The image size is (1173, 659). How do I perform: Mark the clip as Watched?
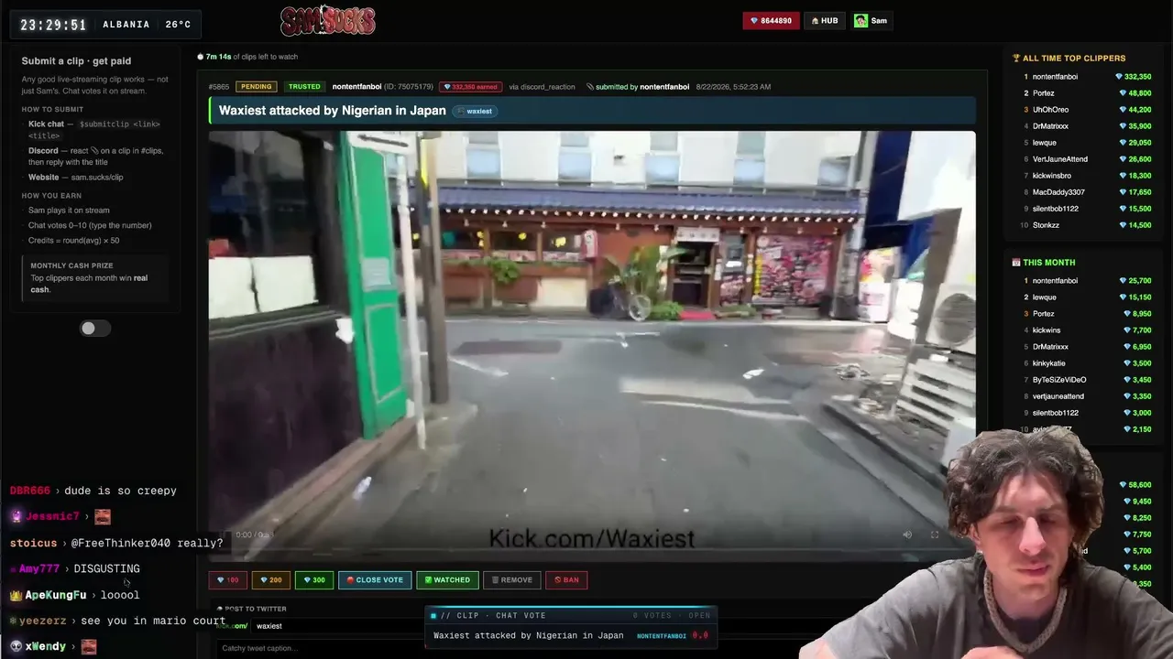pos(446,579)
